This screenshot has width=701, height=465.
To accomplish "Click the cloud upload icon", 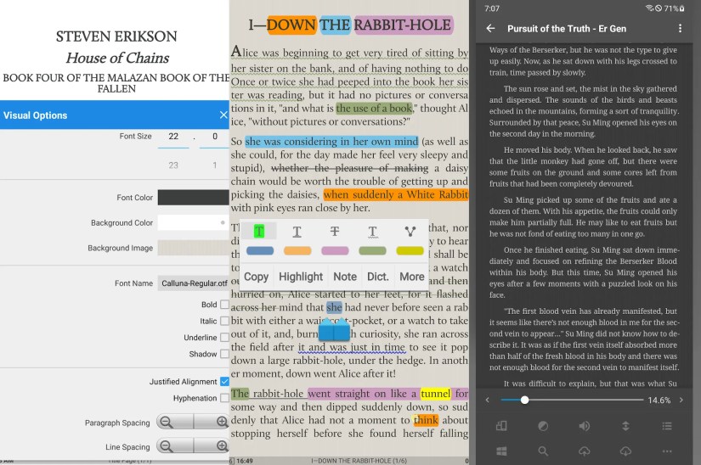I will pyautogui.click(x=585, y=451).
